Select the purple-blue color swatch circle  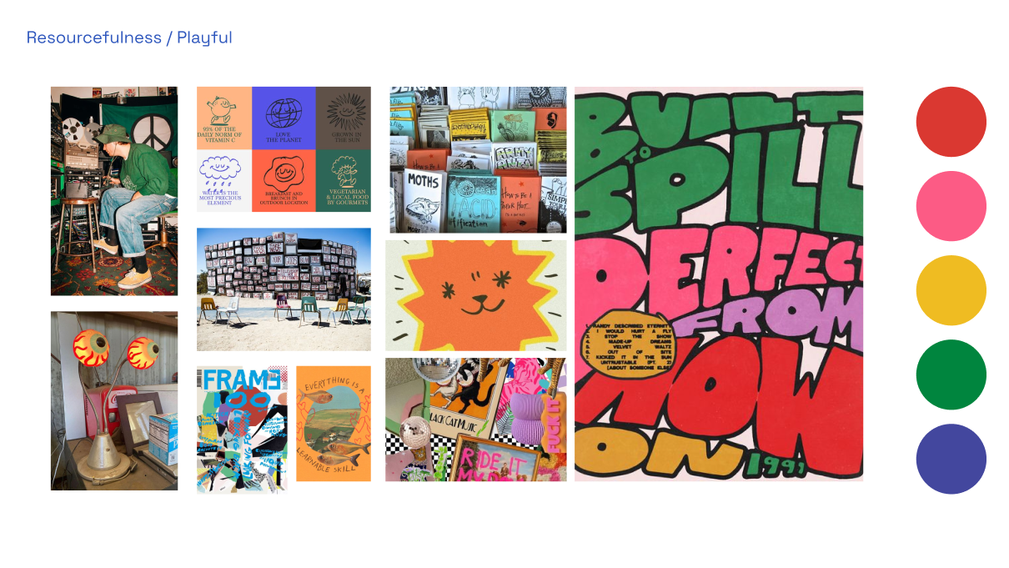tap(951, 459)
